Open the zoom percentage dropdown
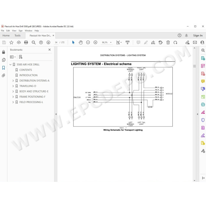 111,42
